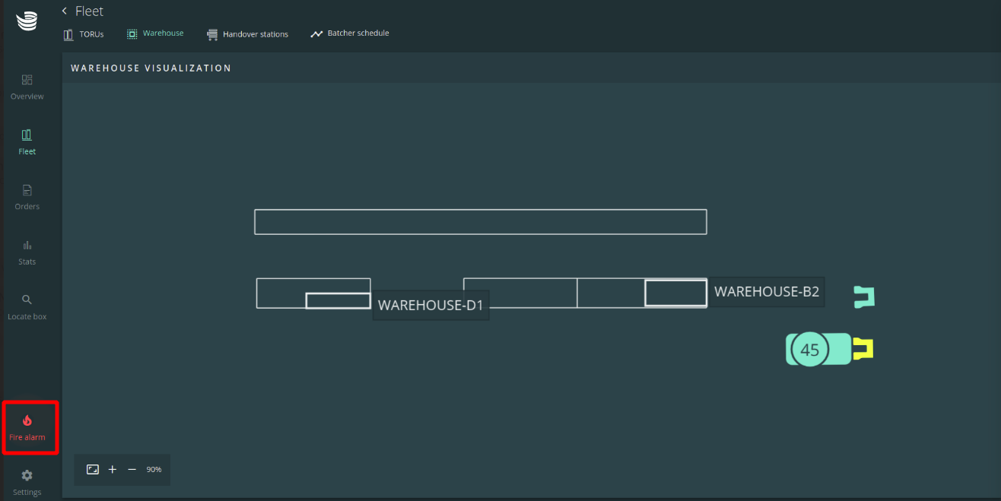Open Settings from the sidebar

coord(27,482)
